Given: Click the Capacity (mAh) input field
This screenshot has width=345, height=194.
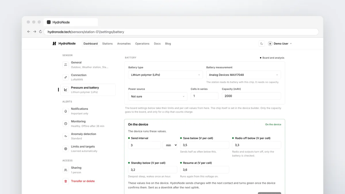Looking at the screenshot, I should (x=251, y=96).
